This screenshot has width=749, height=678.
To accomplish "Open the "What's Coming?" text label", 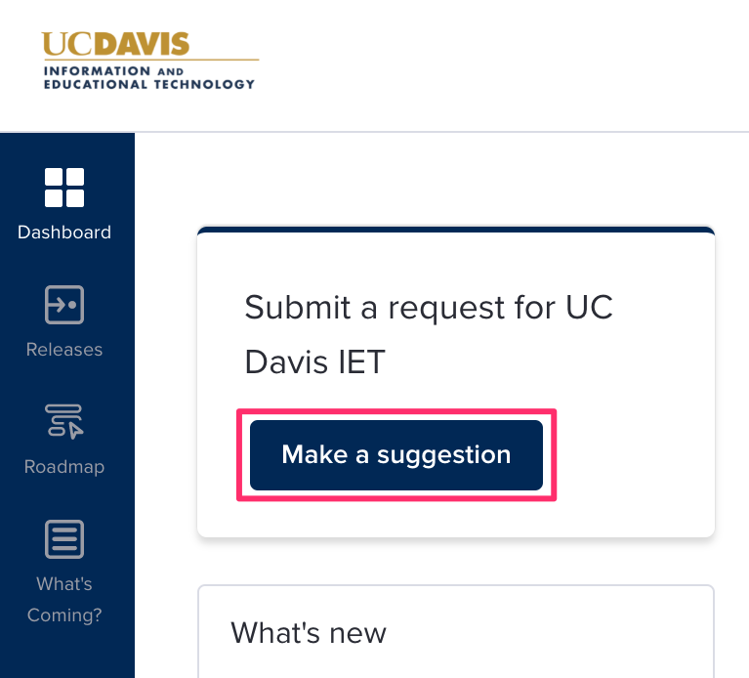I will 64,599.
